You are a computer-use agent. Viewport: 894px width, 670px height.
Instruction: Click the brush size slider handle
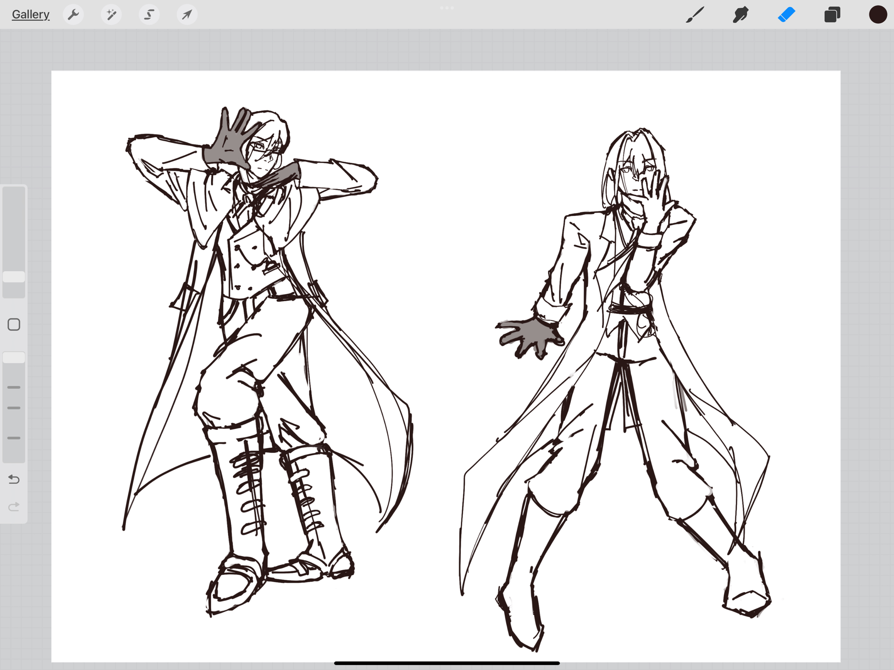click(x=14, y=277)
